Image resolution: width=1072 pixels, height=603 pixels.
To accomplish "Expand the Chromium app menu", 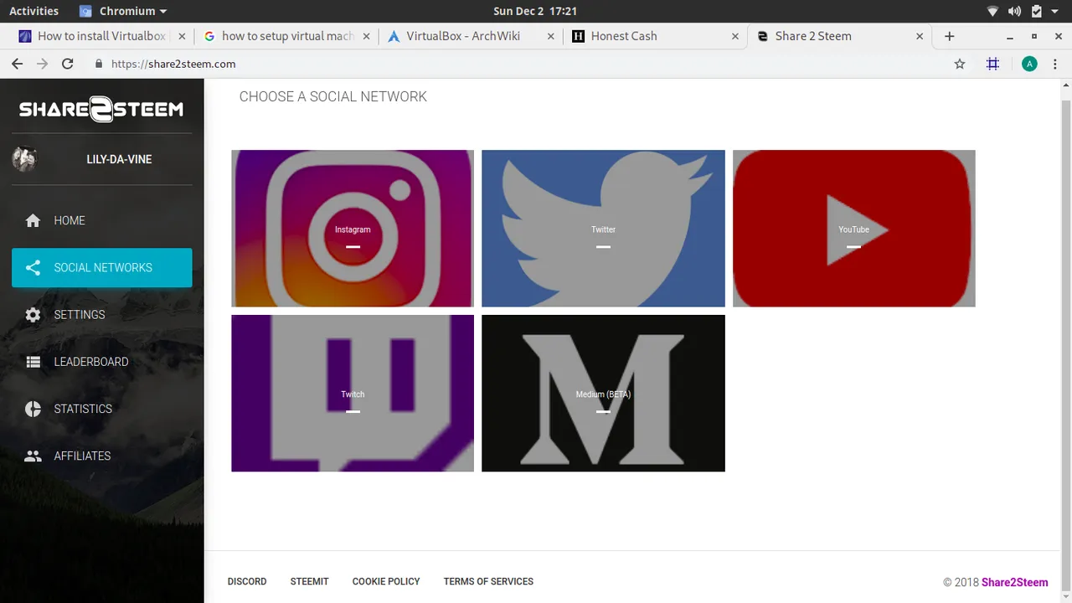I will [124, 11].
